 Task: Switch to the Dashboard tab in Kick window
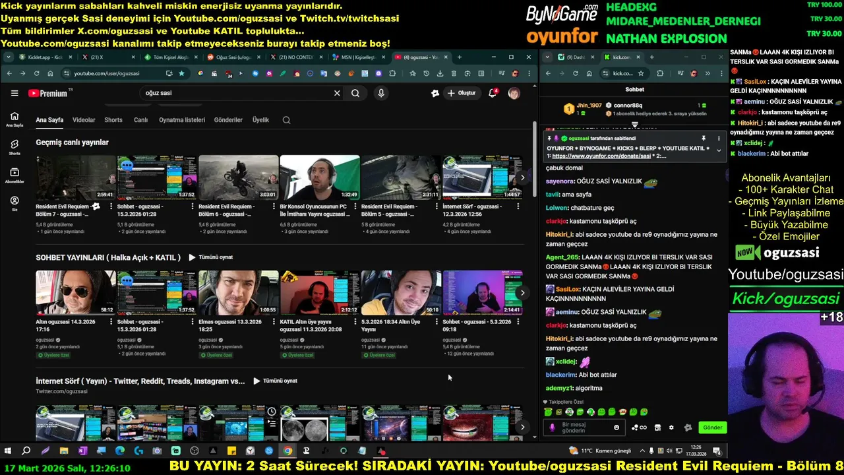coord(576,57)
